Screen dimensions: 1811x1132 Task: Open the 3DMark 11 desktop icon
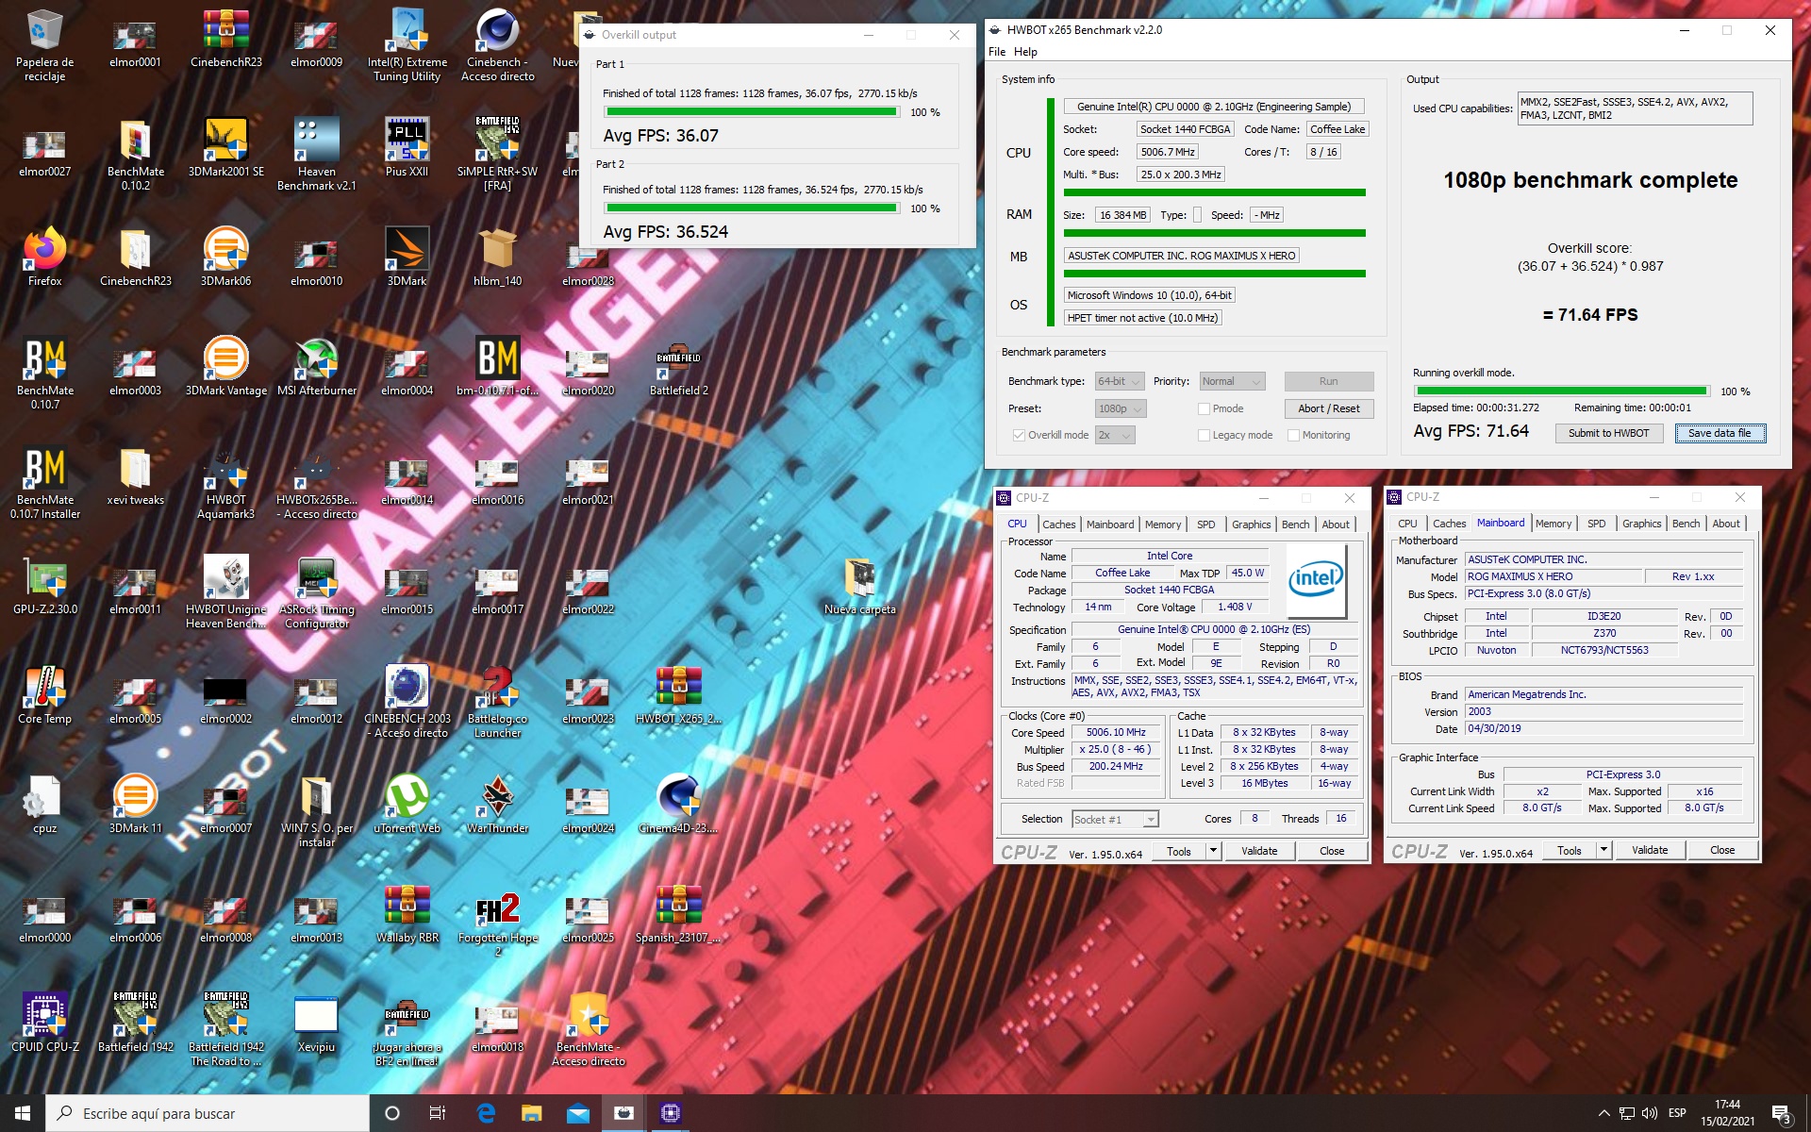pos(135,805)
